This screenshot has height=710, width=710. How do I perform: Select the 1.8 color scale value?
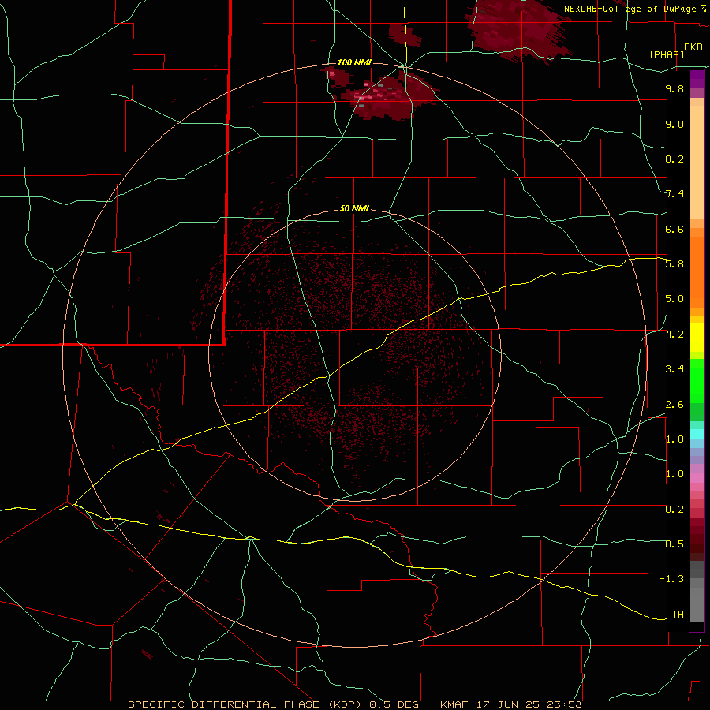point(674,439)
